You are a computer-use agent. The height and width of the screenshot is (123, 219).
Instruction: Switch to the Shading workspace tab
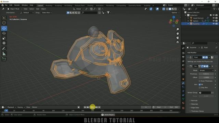click(x=90, y=5)
